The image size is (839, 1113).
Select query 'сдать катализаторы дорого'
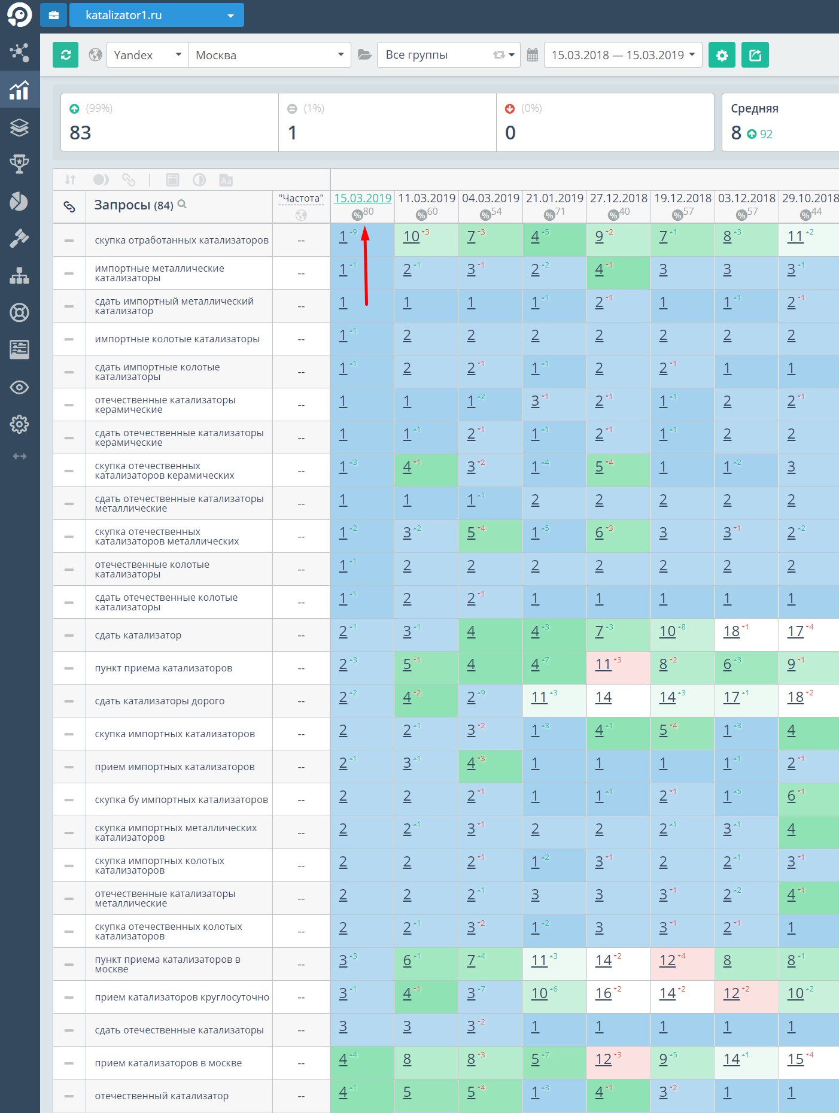pos(160,701)
